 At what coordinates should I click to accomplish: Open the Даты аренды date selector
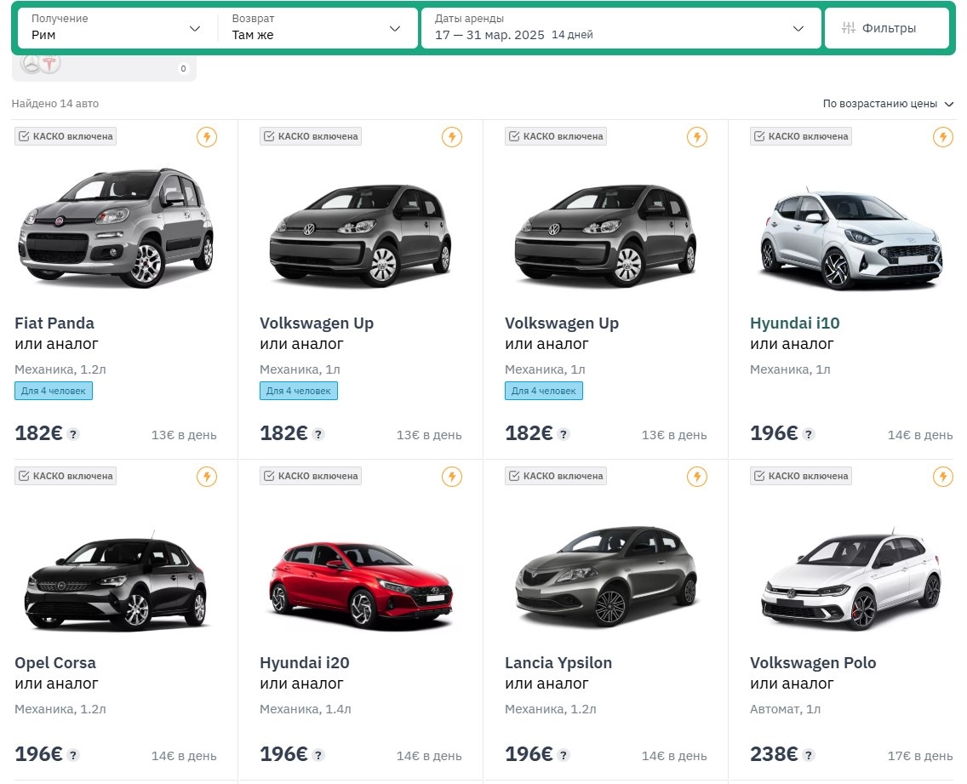(620, 28)
